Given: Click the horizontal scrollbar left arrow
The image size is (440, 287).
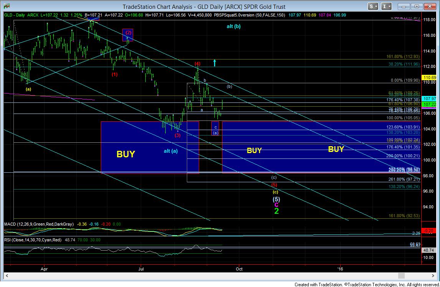Looking at the screenshot, I should point(7,276).
